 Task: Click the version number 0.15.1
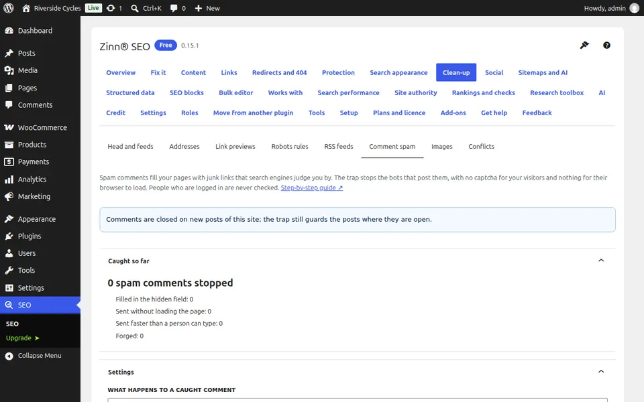190,46
